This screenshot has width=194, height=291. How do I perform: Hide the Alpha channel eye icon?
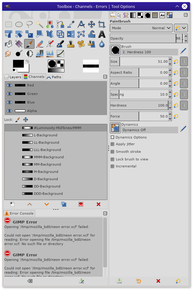[9, 111]
